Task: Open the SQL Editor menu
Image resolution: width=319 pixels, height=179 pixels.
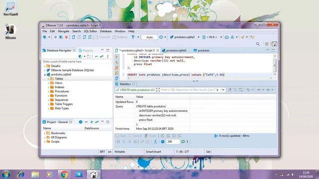Action: [x=90, y=31]
